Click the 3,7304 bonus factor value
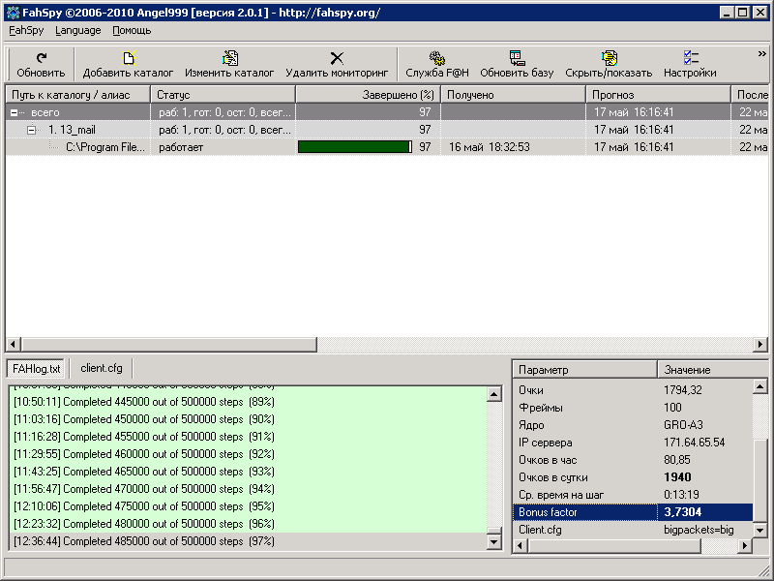 (683, 512)
